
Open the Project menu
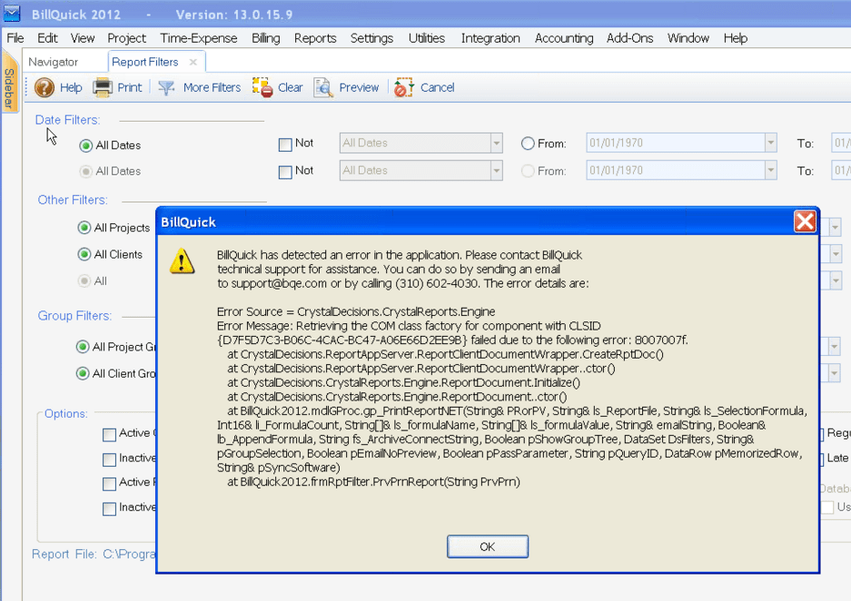point(126,38)
